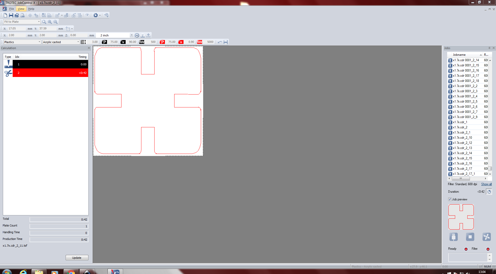The width and height of the screenshot is (496, 274).
Task: Uncheck the Job preview checkbox
Action: click(x=450, y=199)
